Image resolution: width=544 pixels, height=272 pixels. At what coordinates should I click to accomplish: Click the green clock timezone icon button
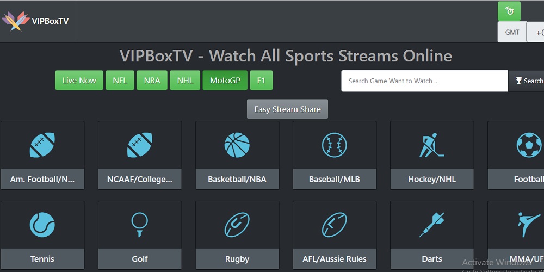pyautogui.click(x=509, y=11)
